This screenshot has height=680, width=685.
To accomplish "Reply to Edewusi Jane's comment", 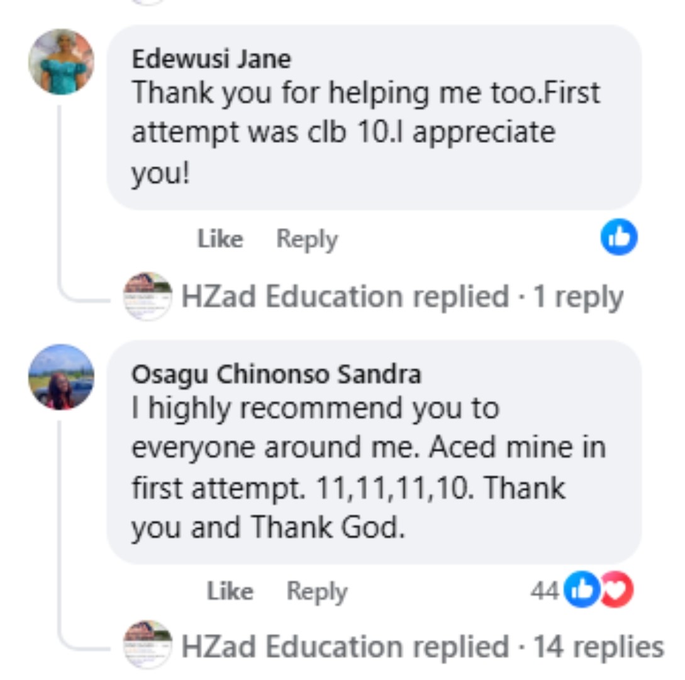I will click(307, 239).
